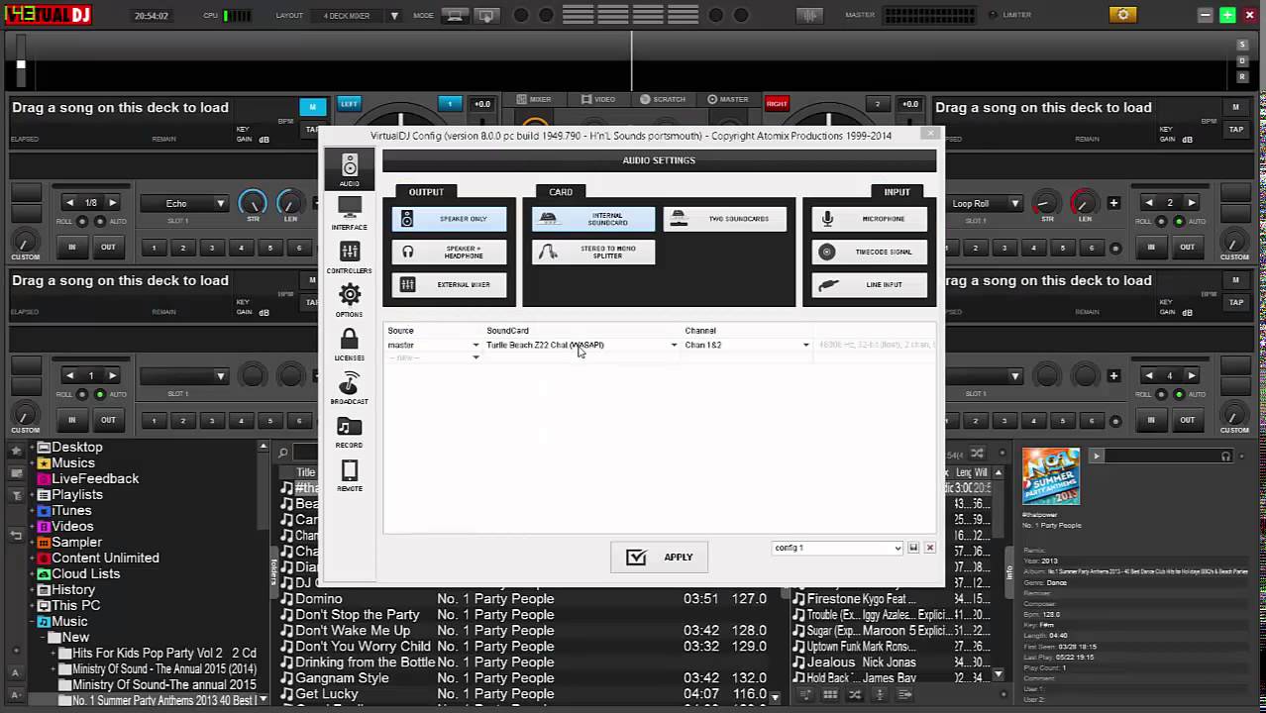Expand the Desktop folder

[32, 448]
